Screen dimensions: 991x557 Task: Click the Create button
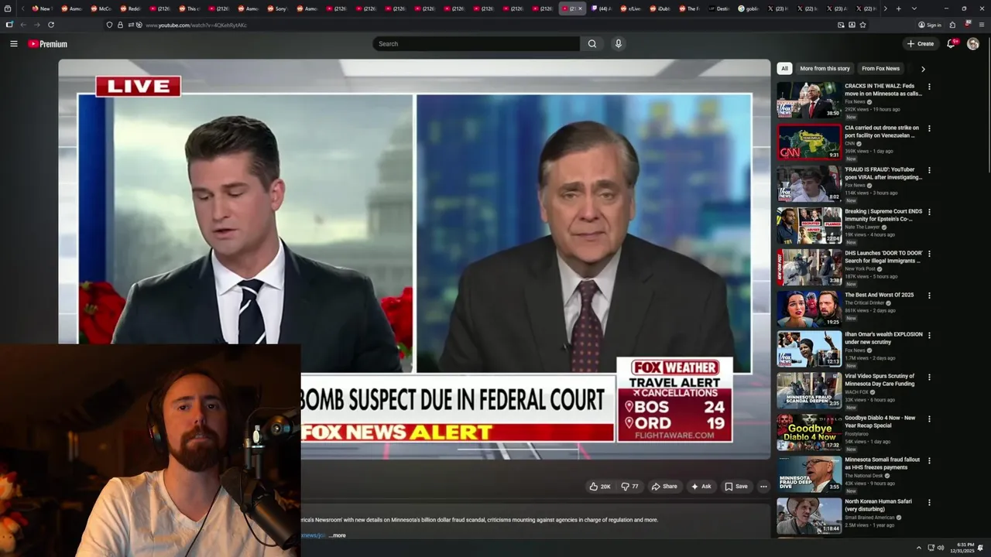(921, 44)
